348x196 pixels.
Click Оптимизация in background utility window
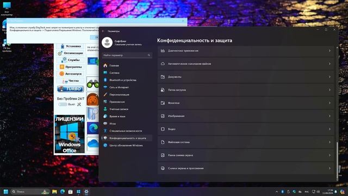click(70, 53)
